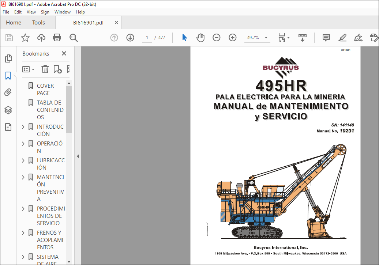Open the Sign menu
Screen dimensions: 379x265
coord(45,12)
